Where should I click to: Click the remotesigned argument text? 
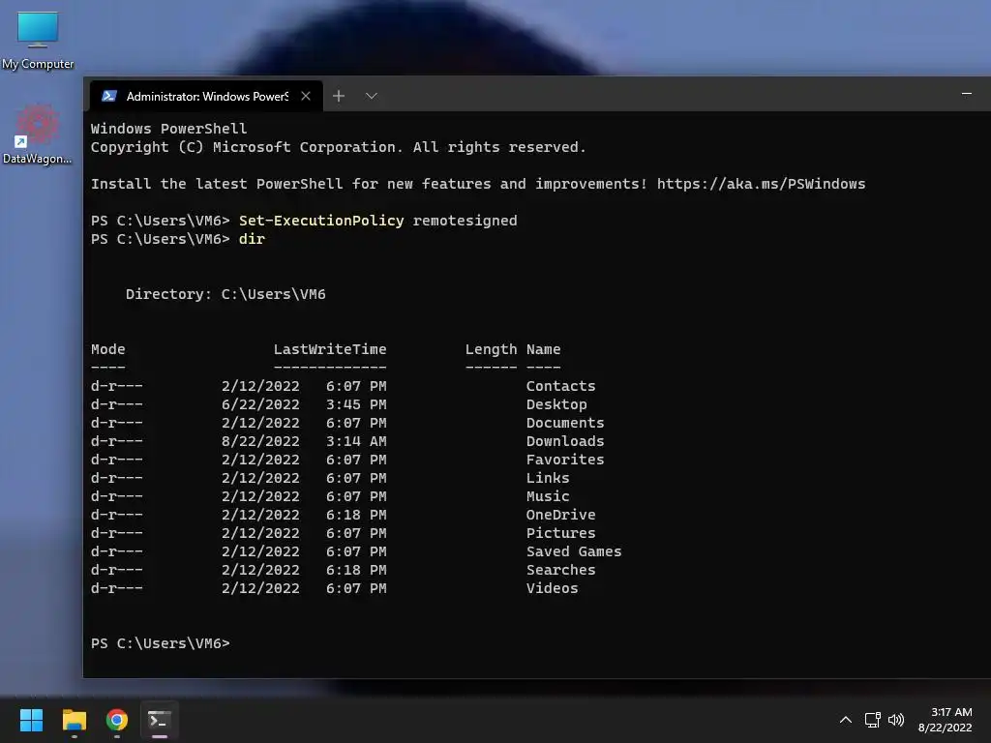[465, 221]
